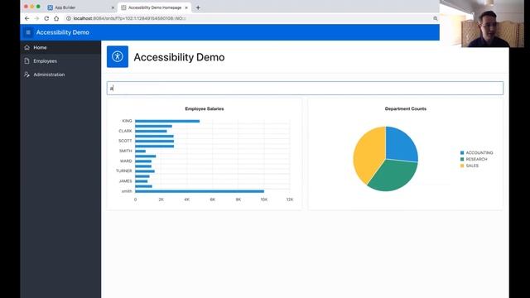
Task: Open a new browser tab with plus
Action: 198,7
